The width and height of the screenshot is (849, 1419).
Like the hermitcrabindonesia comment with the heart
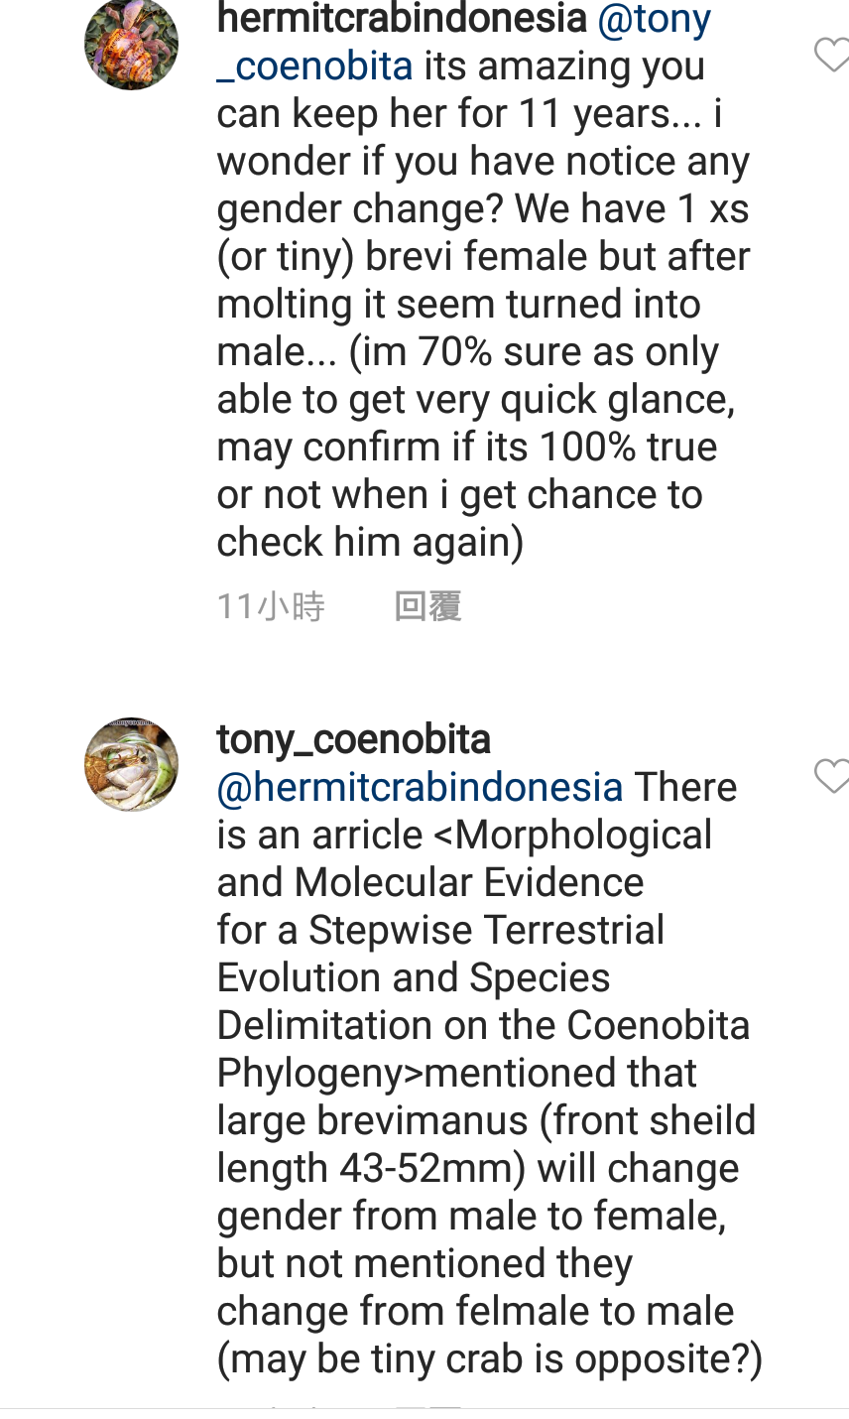click(831, 56)
